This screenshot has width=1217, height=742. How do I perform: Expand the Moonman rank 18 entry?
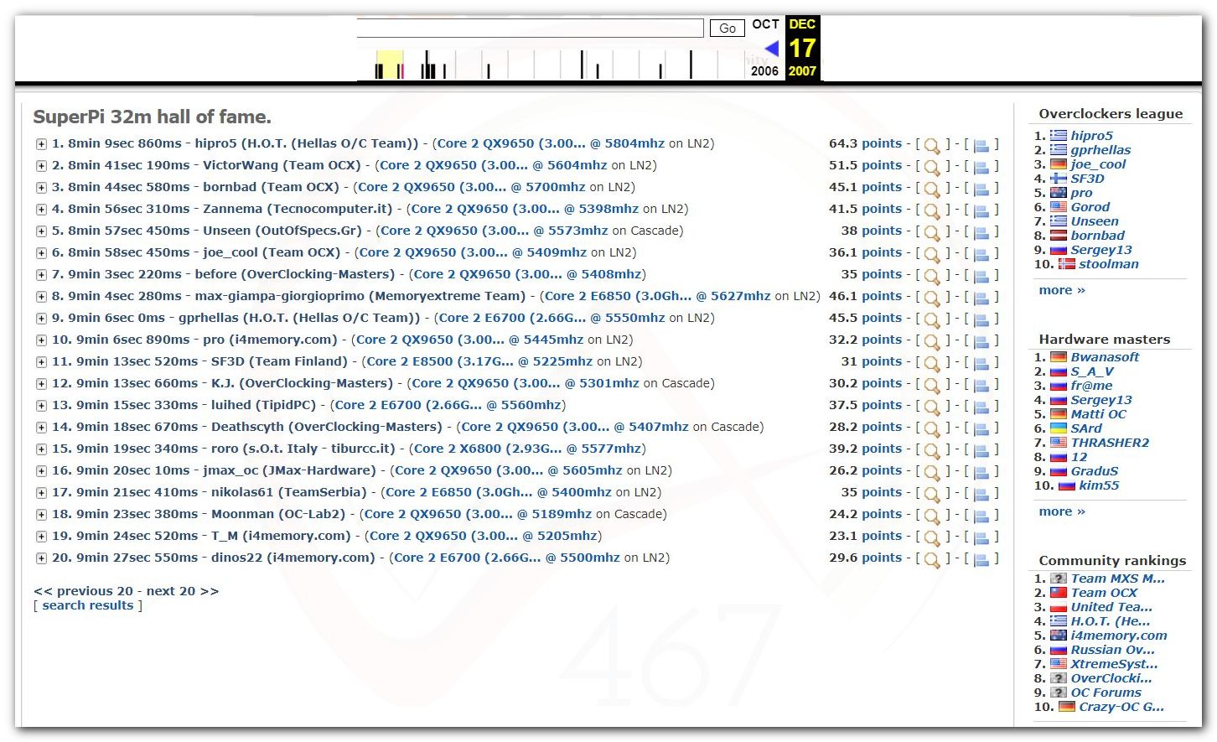[x=40, y=515]
